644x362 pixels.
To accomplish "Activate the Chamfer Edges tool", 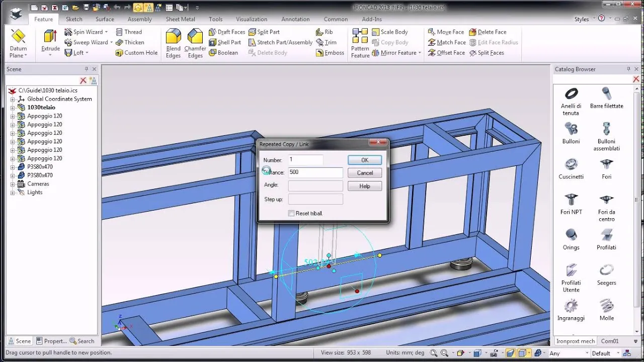I will [x=195, y=43].
